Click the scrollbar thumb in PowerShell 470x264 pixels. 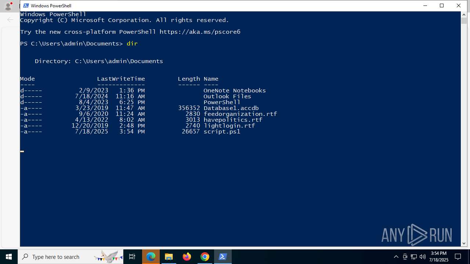coord(464,21)
